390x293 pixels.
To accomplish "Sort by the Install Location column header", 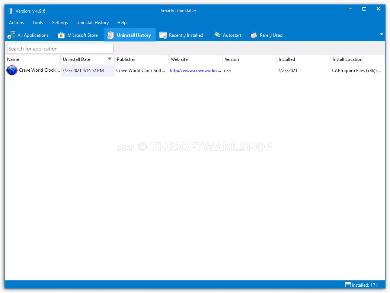I will pos(357,59).
